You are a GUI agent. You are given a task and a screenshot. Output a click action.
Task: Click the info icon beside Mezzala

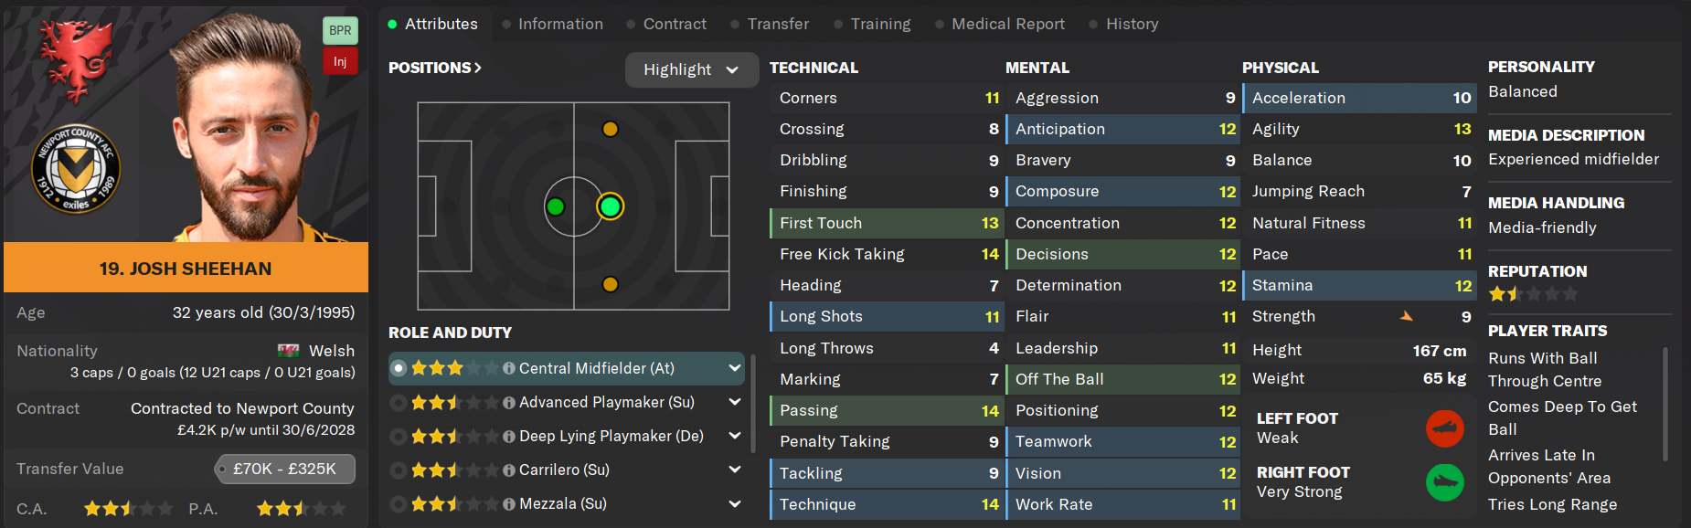pos(509,503)
